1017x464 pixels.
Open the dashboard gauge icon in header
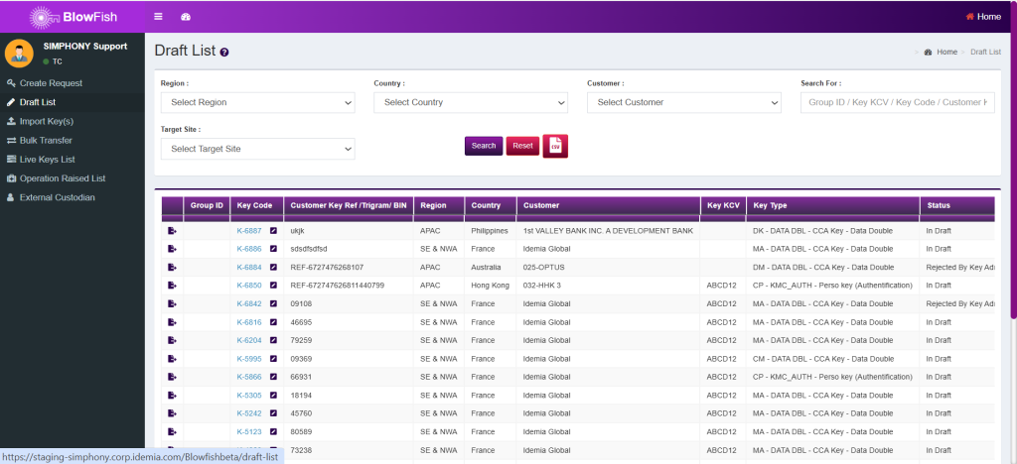pos(186,17)
